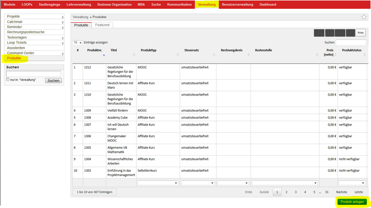Open the MBA top menu
The width and height of the screenshot is (371, 208).
pos(141,5)
